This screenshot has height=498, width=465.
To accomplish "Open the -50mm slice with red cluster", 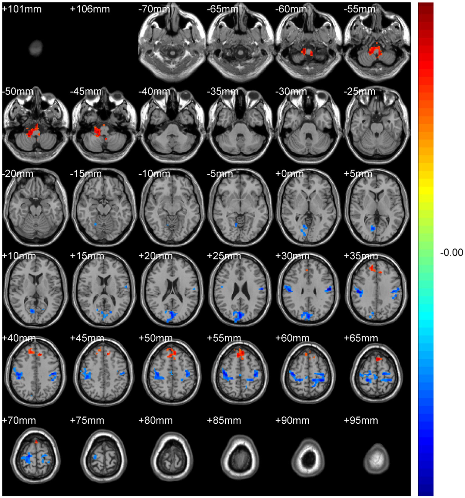I will click(36, 126).
